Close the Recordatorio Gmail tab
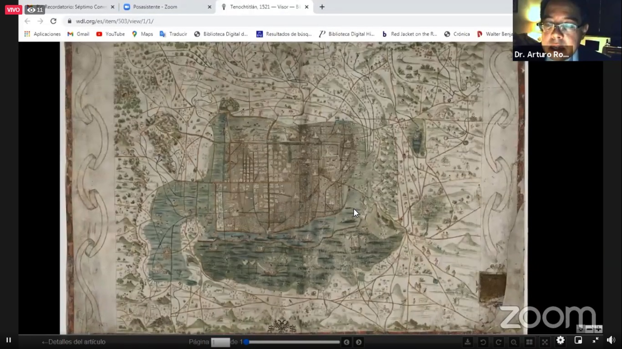Image resolution: width=622 pixels, height=349 pixels. pos(112,7)
